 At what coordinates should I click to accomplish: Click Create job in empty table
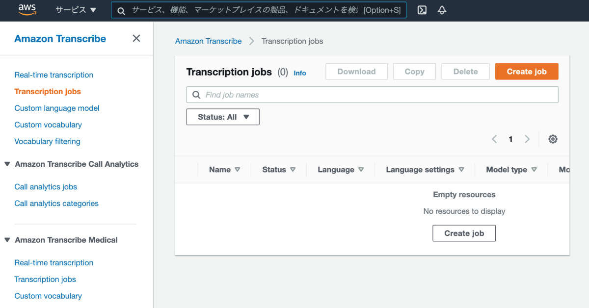click(464, 233)
